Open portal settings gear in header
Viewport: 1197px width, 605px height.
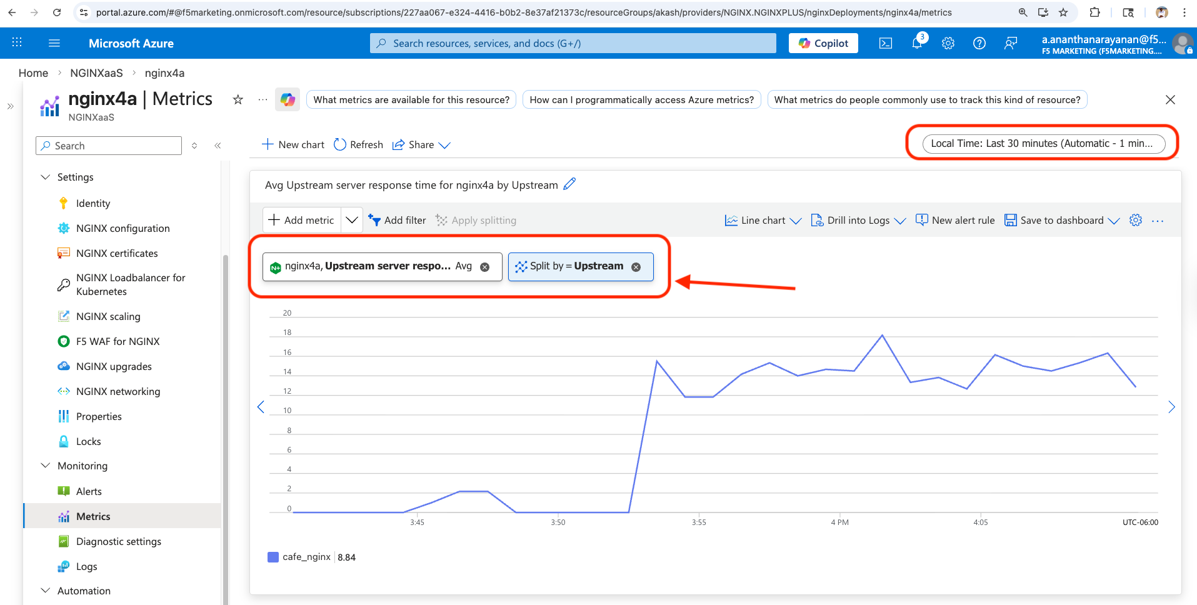point(948,43)
